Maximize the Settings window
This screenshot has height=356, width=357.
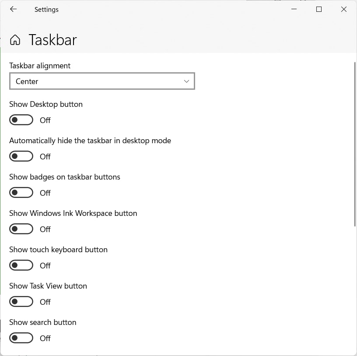[319, 9]
